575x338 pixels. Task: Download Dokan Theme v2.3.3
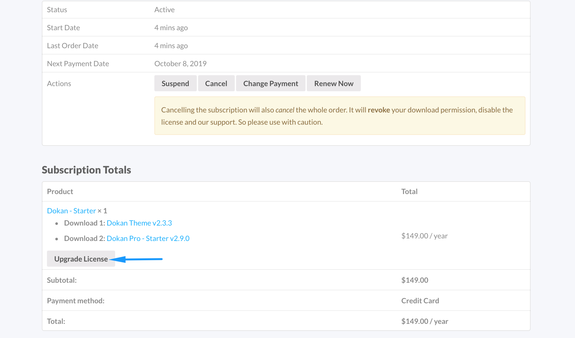tap(139, 223)
